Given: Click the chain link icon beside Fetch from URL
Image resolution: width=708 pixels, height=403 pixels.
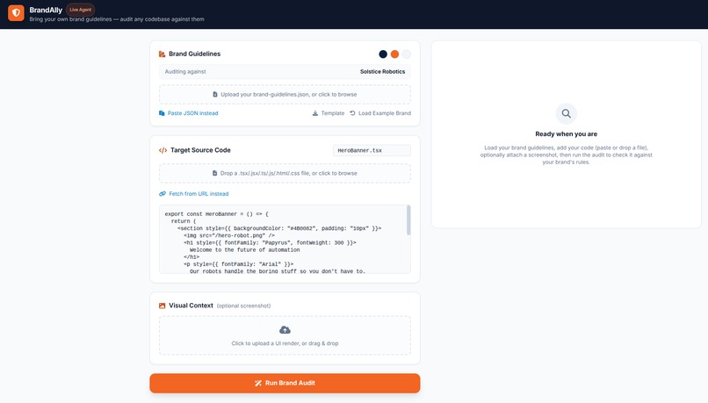Looking at the screenshot, I should pos(163,194).
